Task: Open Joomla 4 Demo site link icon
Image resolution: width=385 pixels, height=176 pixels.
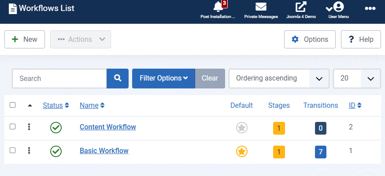Action: point(301,7)
